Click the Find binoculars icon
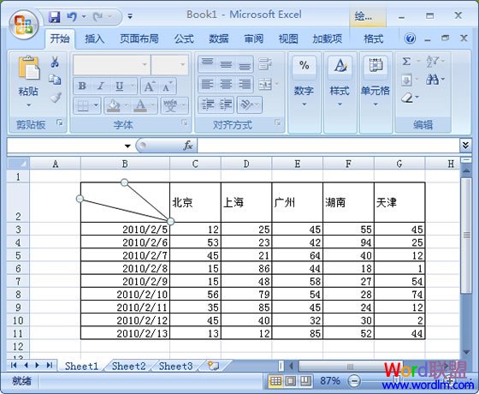 pyautogui.click(x=432, y=80)
